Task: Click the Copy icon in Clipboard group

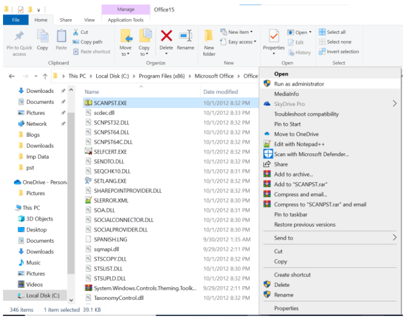Action: (x=42, y=36)
